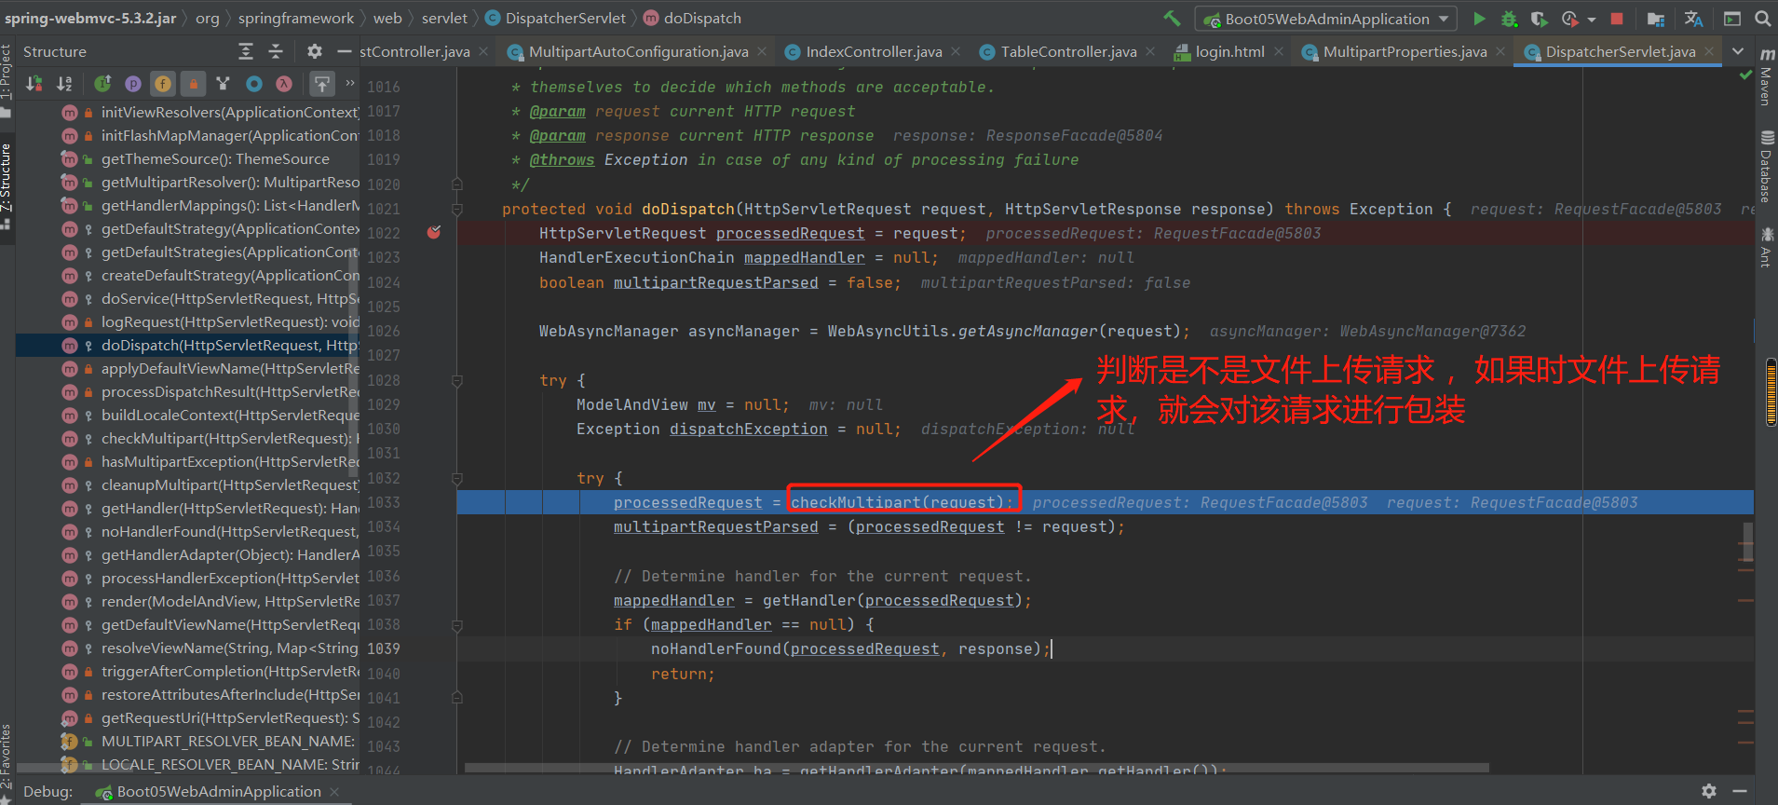Show hidden editor tabs list chevron

click(1738, 51)
